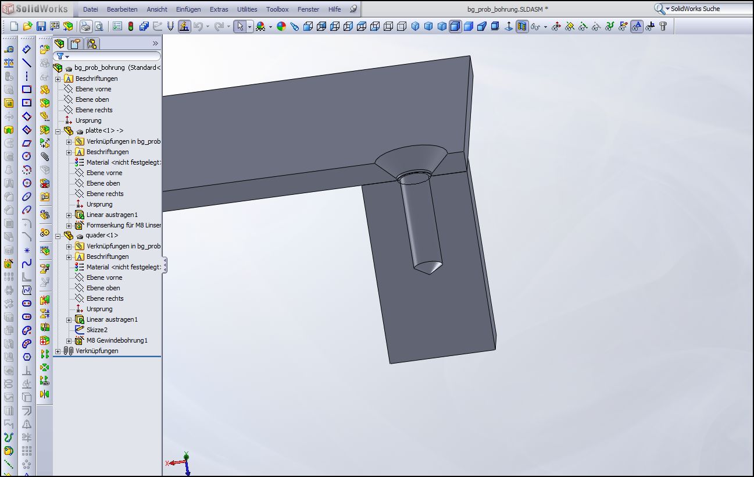The width and height of the screenshot is (754, 477).
Task: Toggle the View Annotations button
Action: (x=637, y=26)
